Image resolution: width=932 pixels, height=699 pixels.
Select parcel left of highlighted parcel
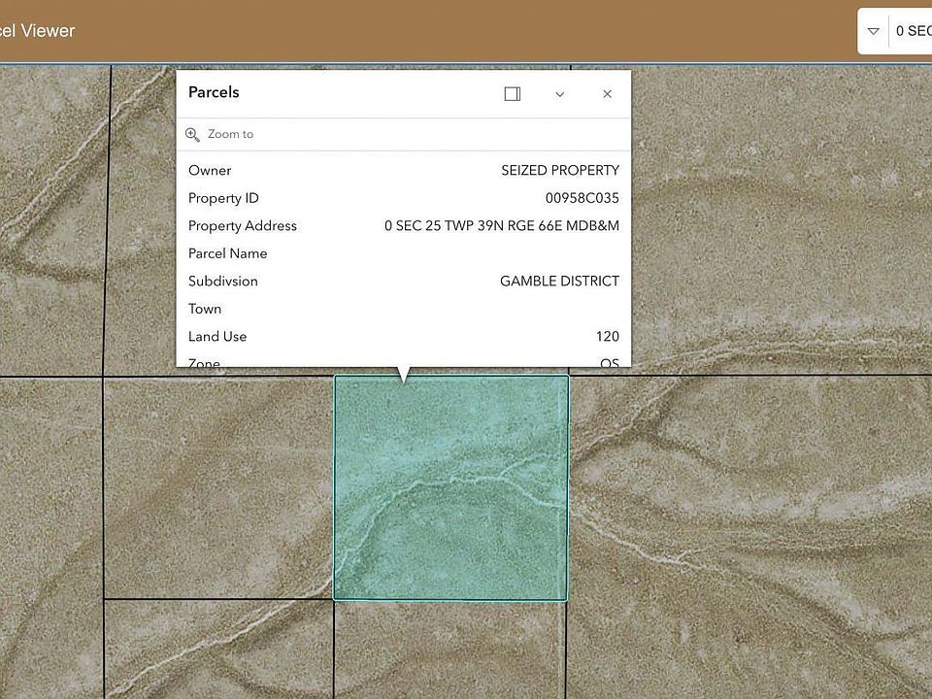point(218,485)
